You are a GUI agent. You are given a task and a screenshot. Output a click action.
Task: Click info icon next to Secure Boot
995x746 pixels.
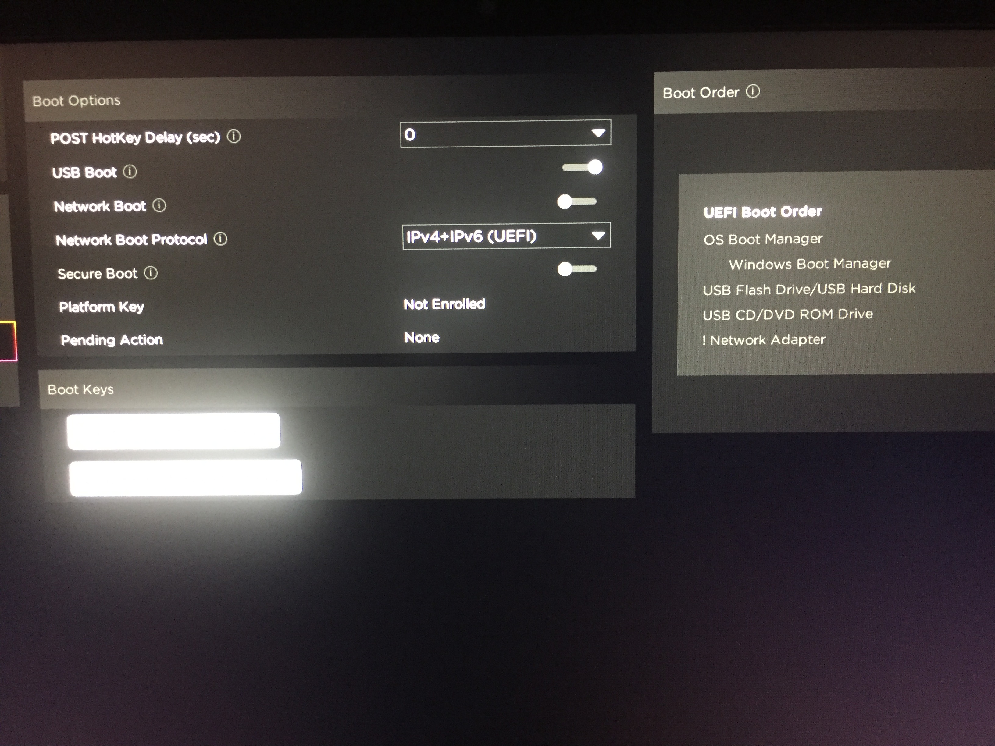point(151,272)
